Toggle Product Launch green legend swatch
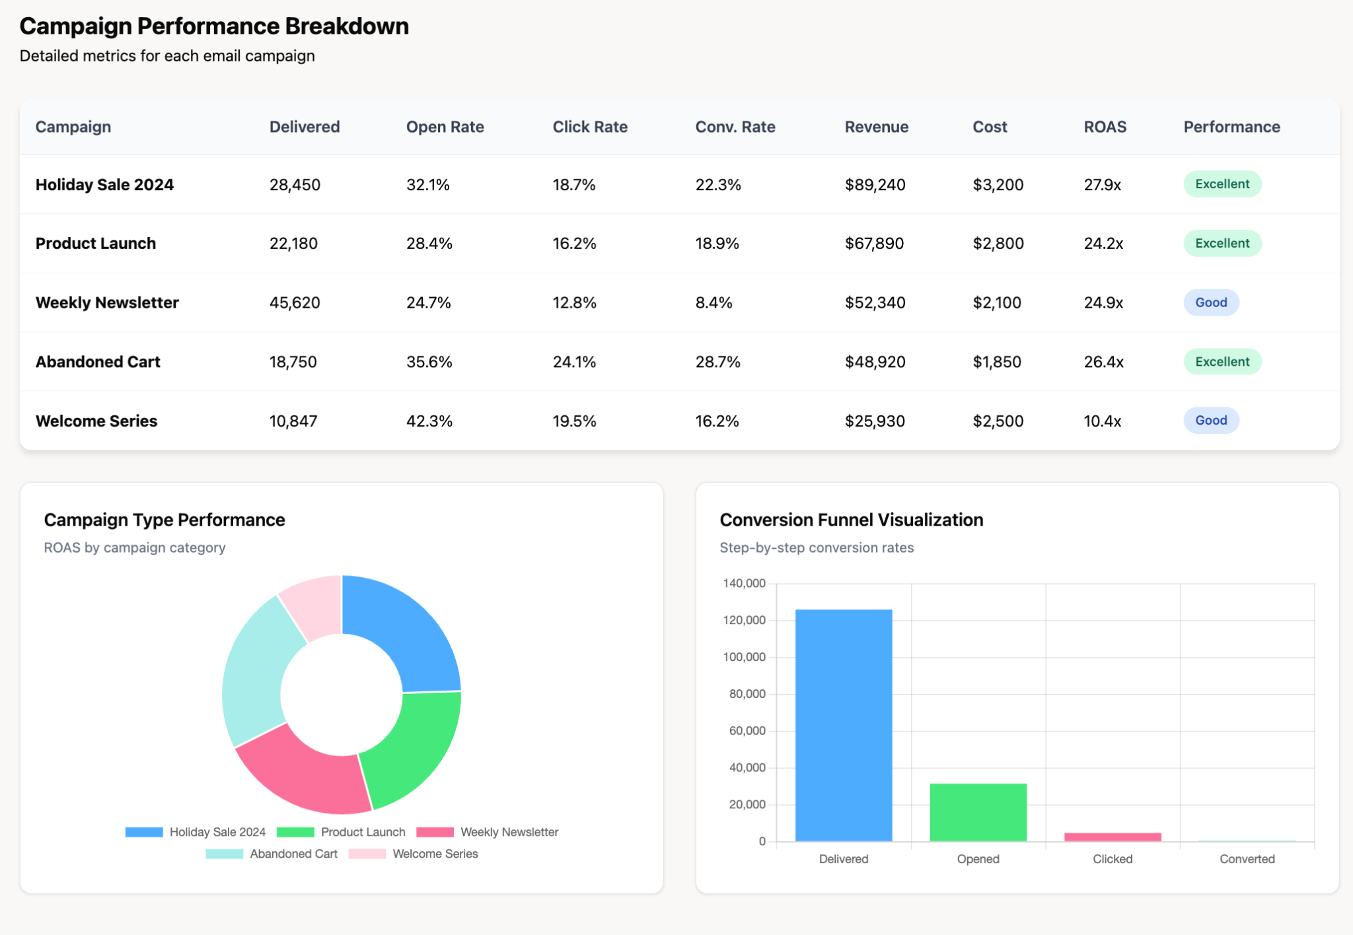Viewport: 1353px width, 935px height. coord(295,832)
